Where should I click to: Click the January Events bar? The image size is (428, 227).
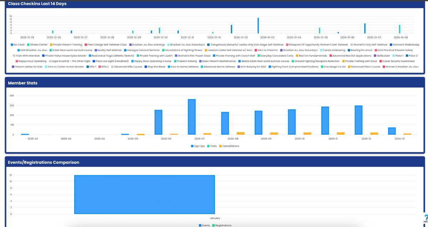144,195
